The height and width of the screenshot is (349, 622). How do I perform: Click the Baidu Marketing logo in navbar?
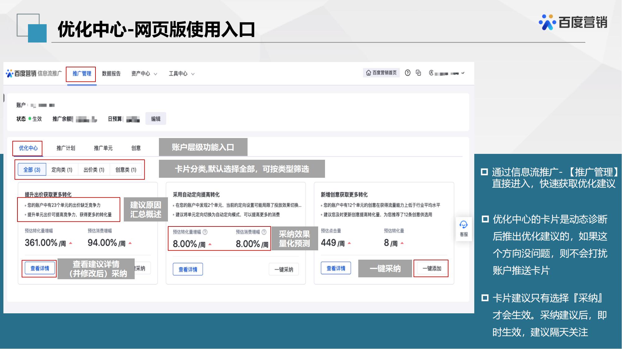click(x=21, y=74)
